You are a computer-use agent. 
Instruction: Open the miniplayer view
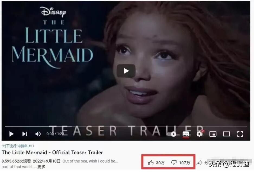(x=213, y=134)
